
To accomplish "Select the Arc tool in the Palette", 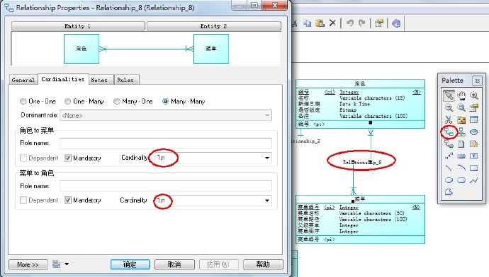I will tap(461, 168).
